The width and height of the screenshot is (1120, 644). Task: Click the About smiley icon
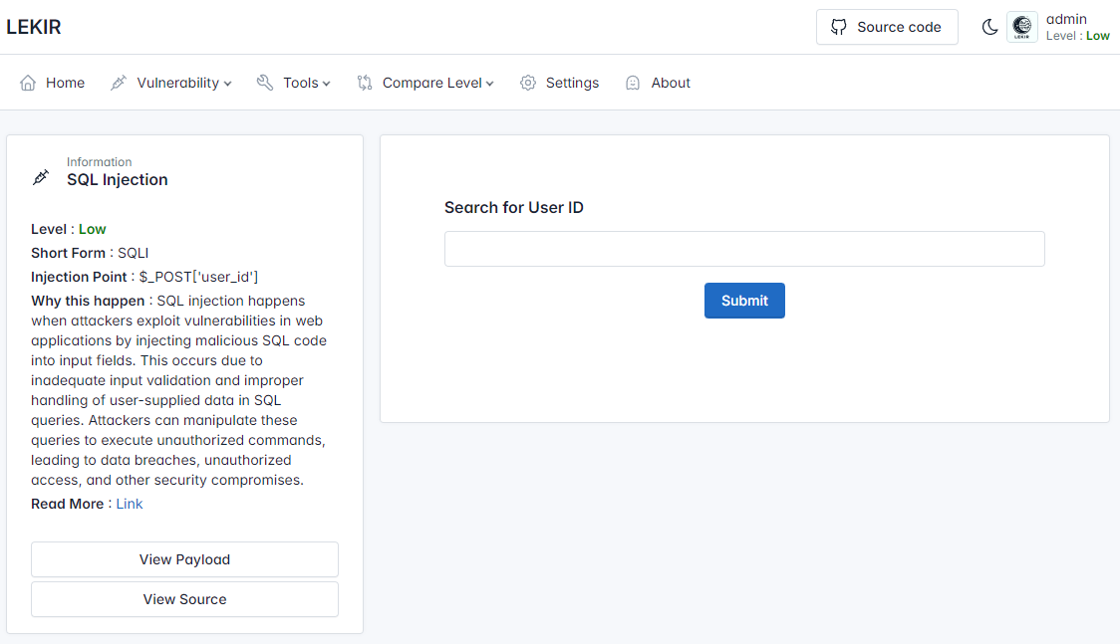633,83
